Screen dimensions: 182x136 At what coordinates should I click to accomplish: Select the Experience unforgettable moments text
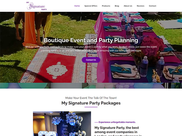tap(117, 122)
